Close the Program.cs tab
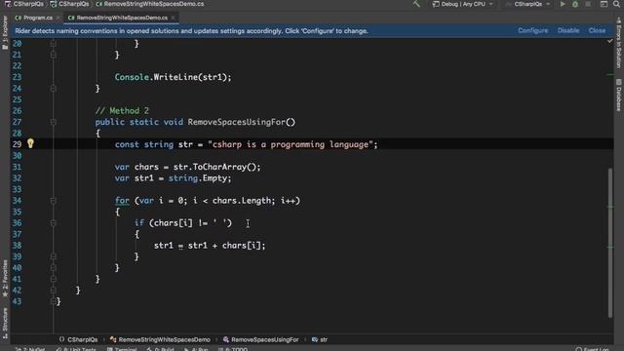The height and width of the screenshot is (351, 624). 58,18
